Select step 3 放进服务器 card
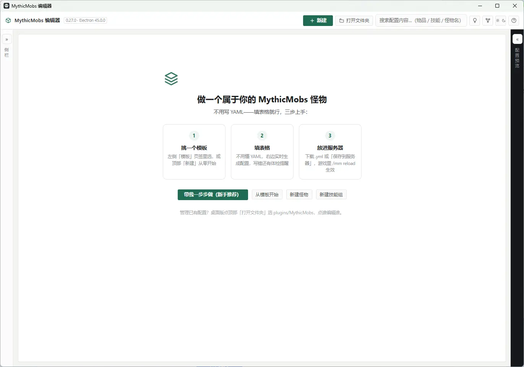 pyautogui.click(x=330, y=152)
